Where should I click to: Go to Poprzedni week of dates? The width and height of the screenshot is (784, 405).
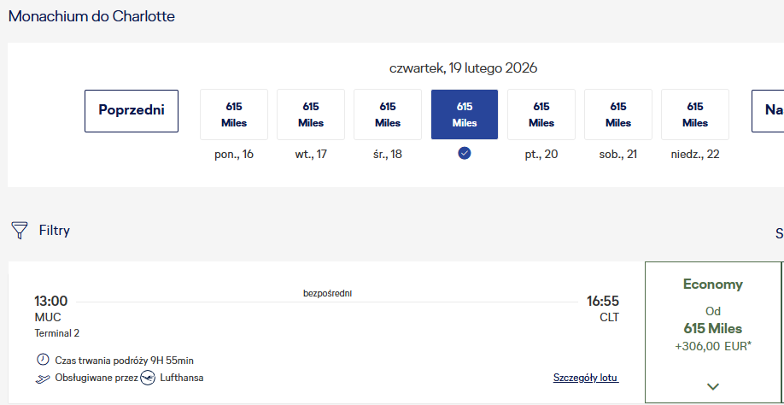pos(132,111)
